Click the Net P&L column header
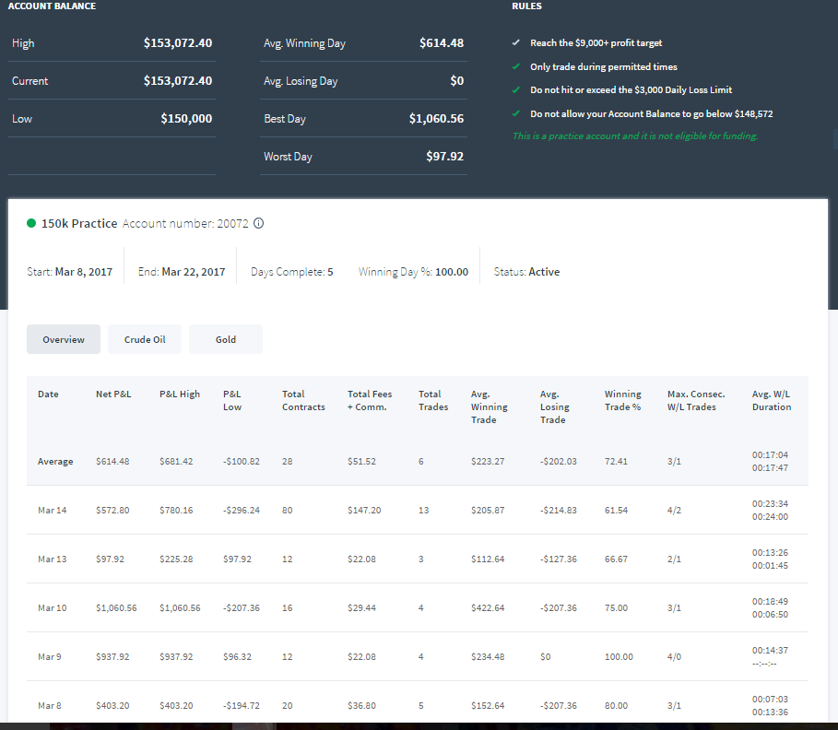 pyautogui.click(x=113, y=394)
